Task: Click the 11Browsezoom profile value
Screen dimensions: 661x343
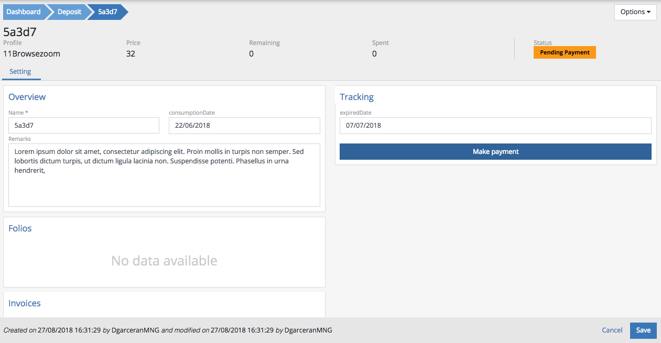Action: click(32, 53)
